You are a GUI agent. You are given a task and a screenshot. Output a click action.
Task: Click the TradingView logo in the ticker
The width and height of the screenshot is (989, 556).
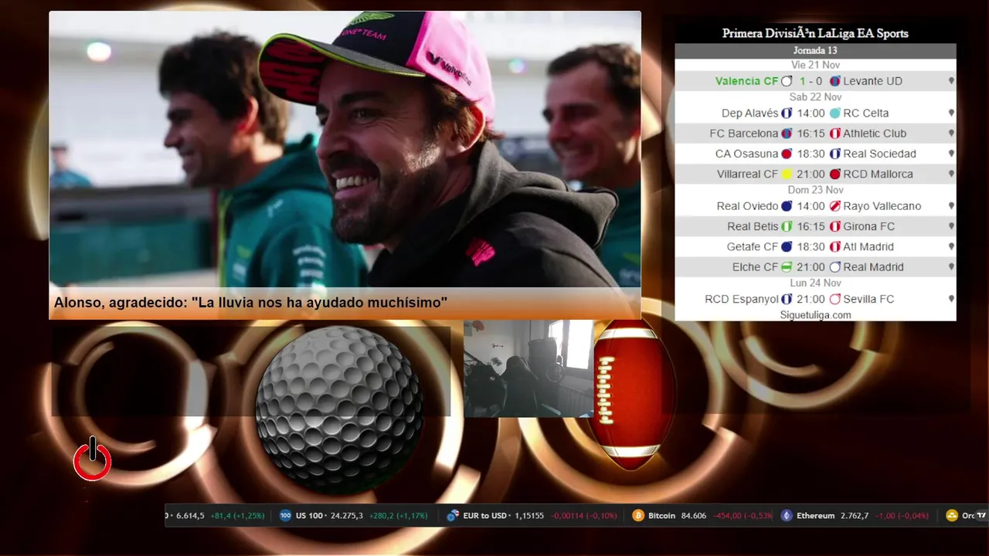pyautogui.click(x=981, y=515)
